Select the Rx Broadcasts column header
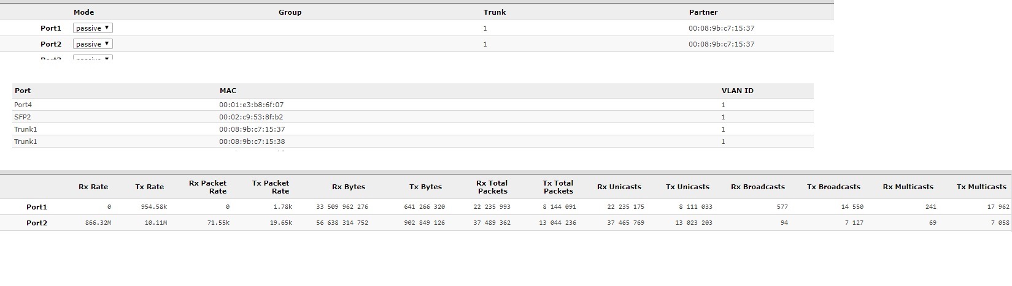1012x286 pixels. [758, 187]
